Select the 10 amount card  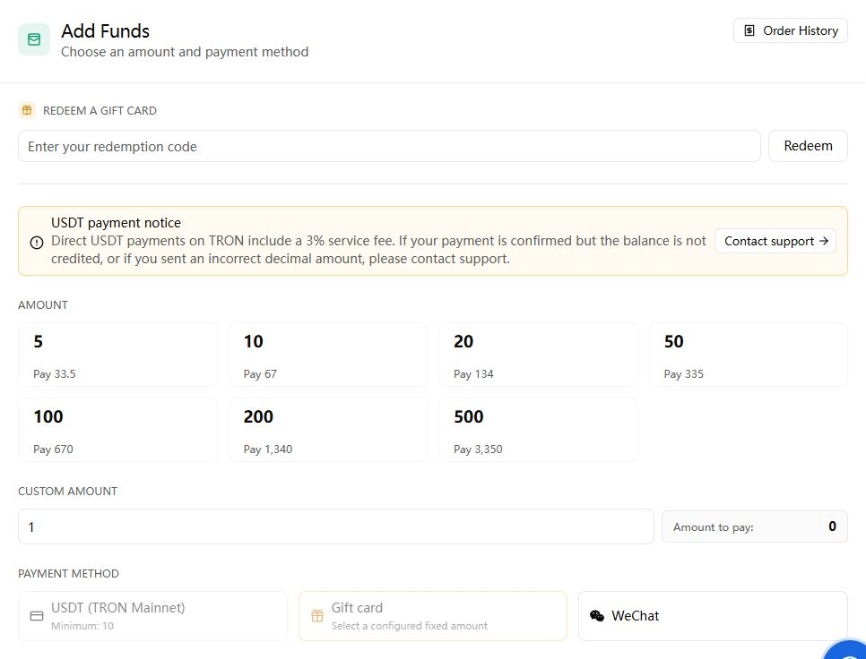click(328, 355)
